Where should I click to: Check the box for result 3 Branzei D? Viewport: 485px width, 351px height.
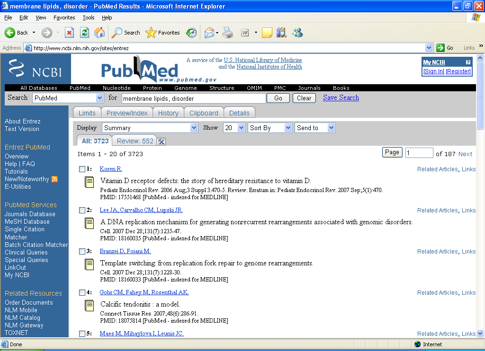(x=82, y=251)
